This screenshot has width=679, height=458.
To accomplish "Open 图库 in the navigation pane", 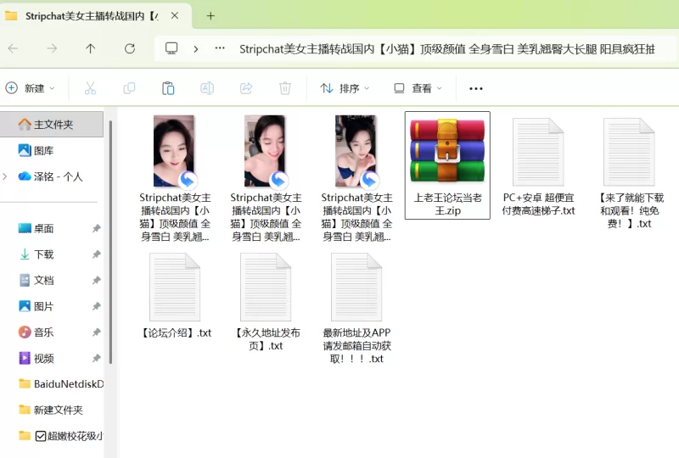I will (42, 150).
